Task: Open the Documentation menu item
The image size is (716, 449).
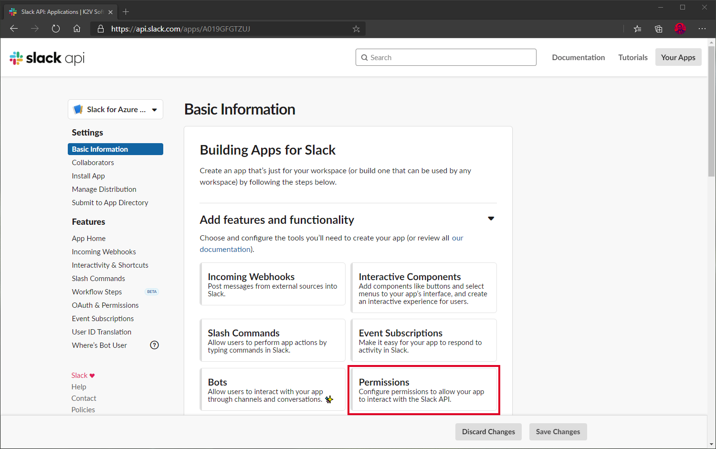Action: [x=579, y=57]
